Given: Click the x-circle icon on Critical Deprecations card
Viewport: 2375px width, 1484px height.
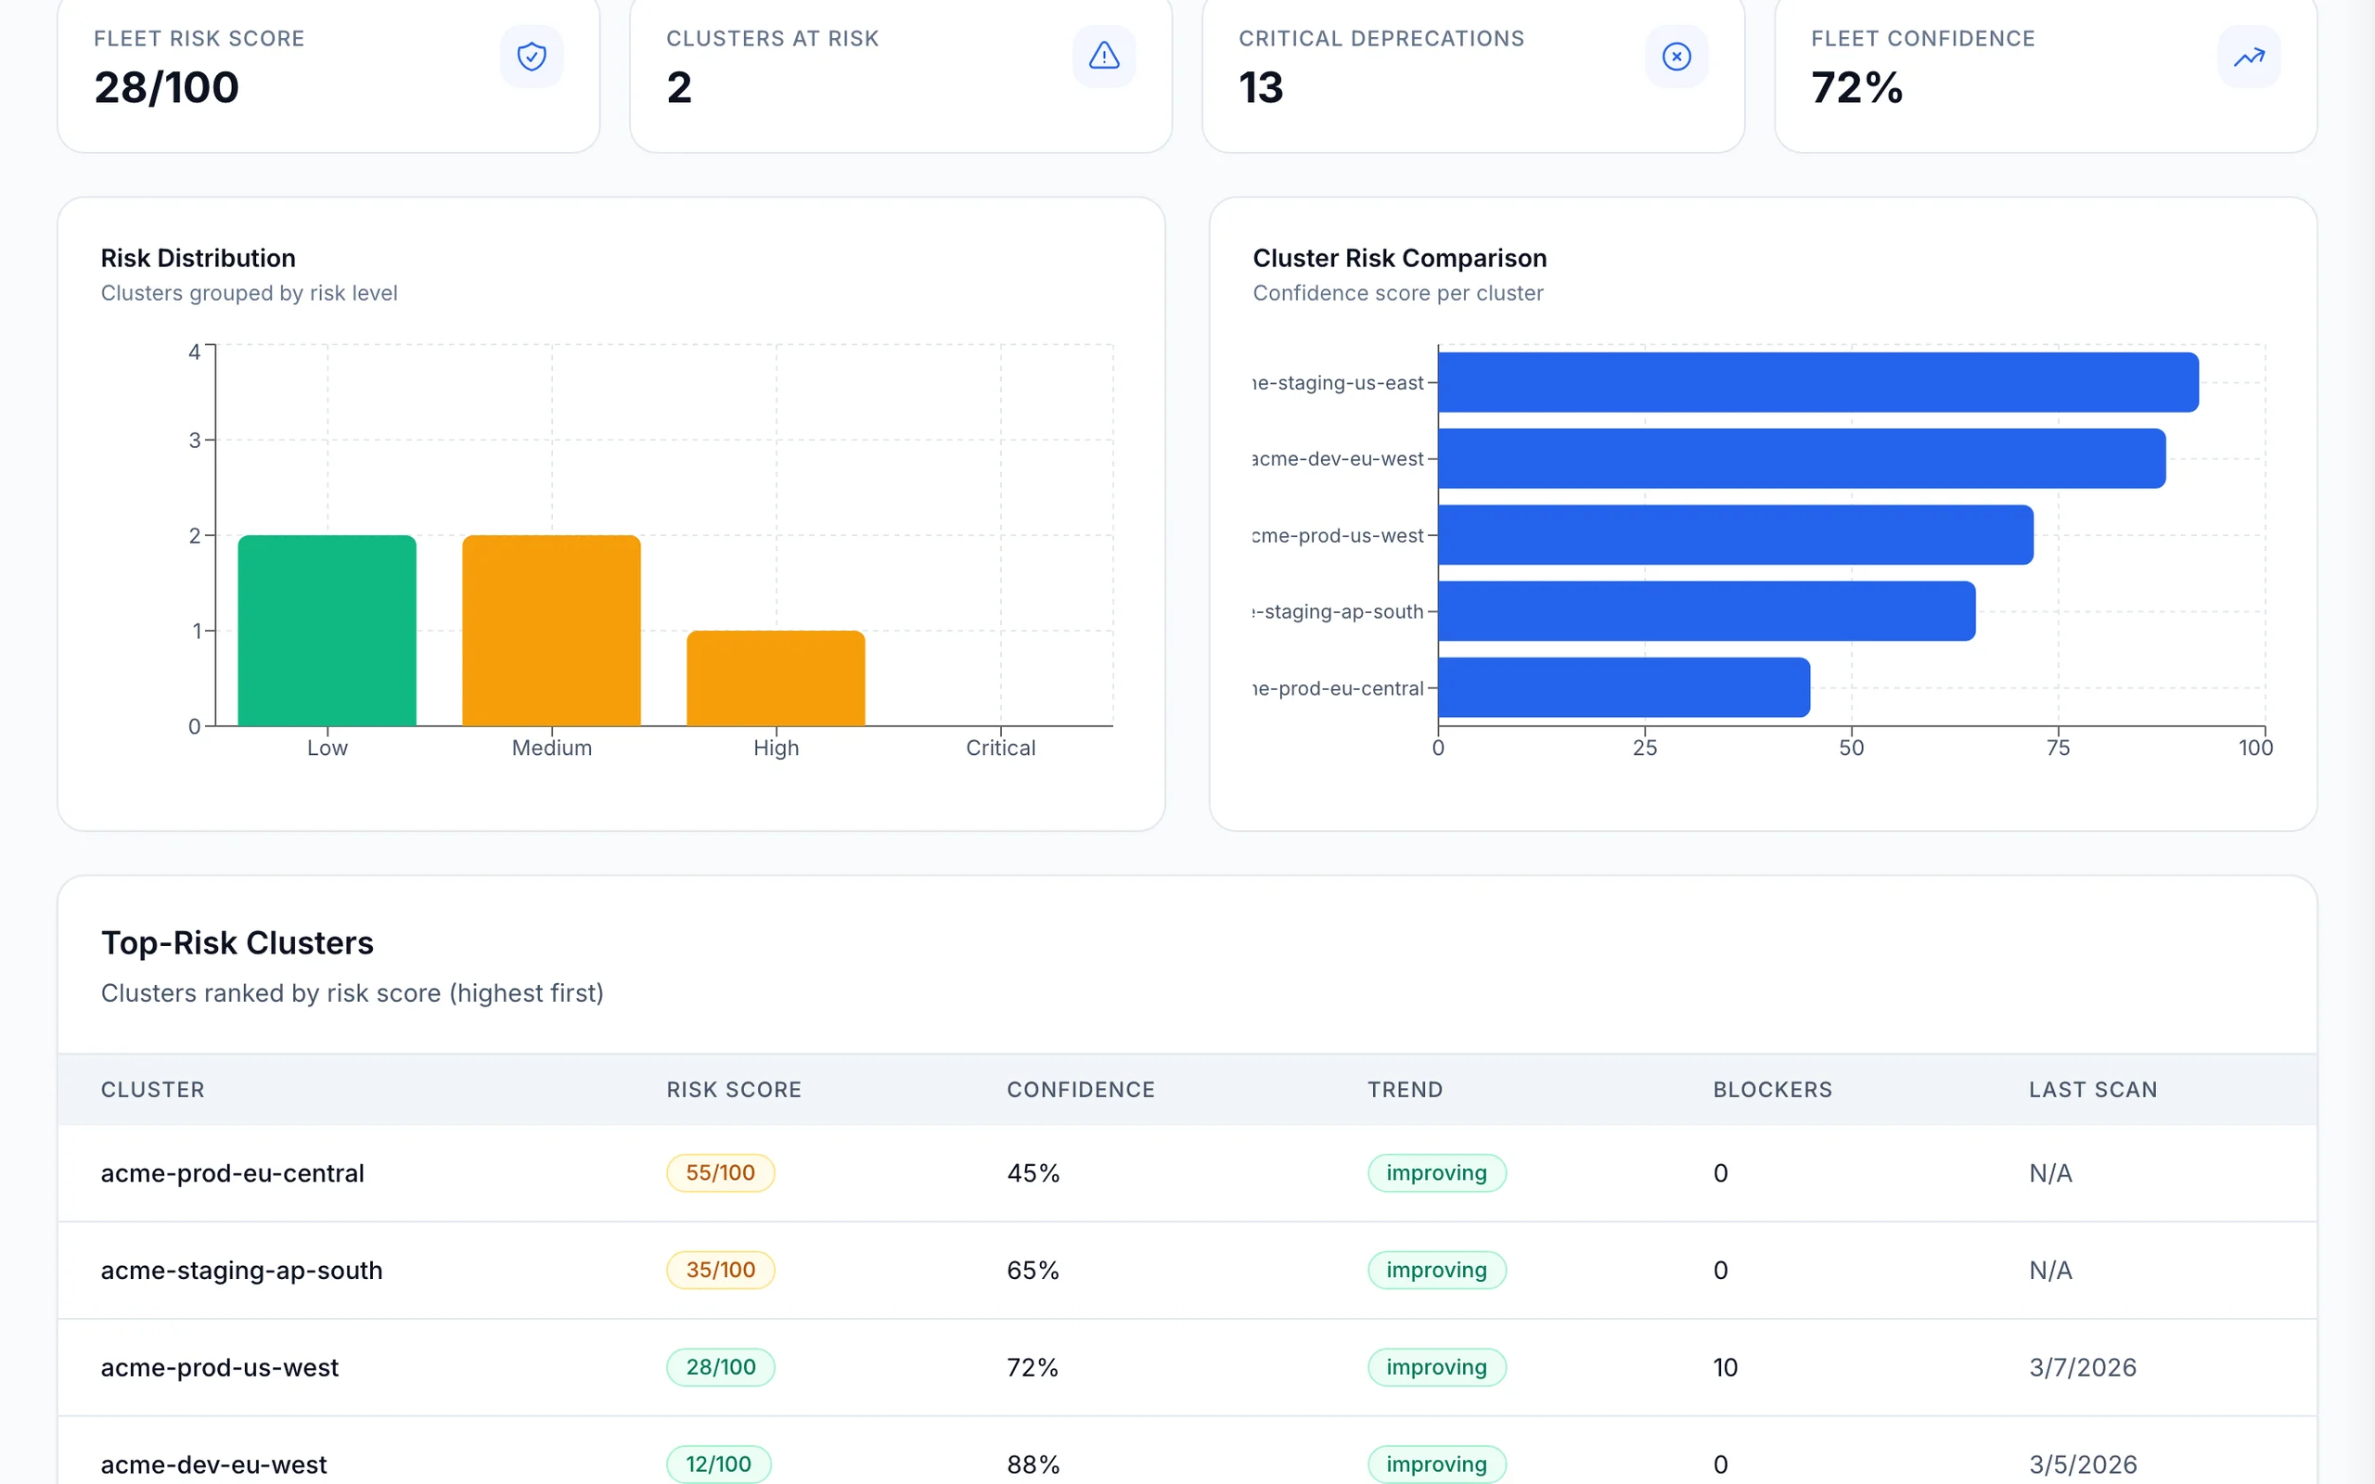Looking at the screenshot, I should pos(1675,56).
